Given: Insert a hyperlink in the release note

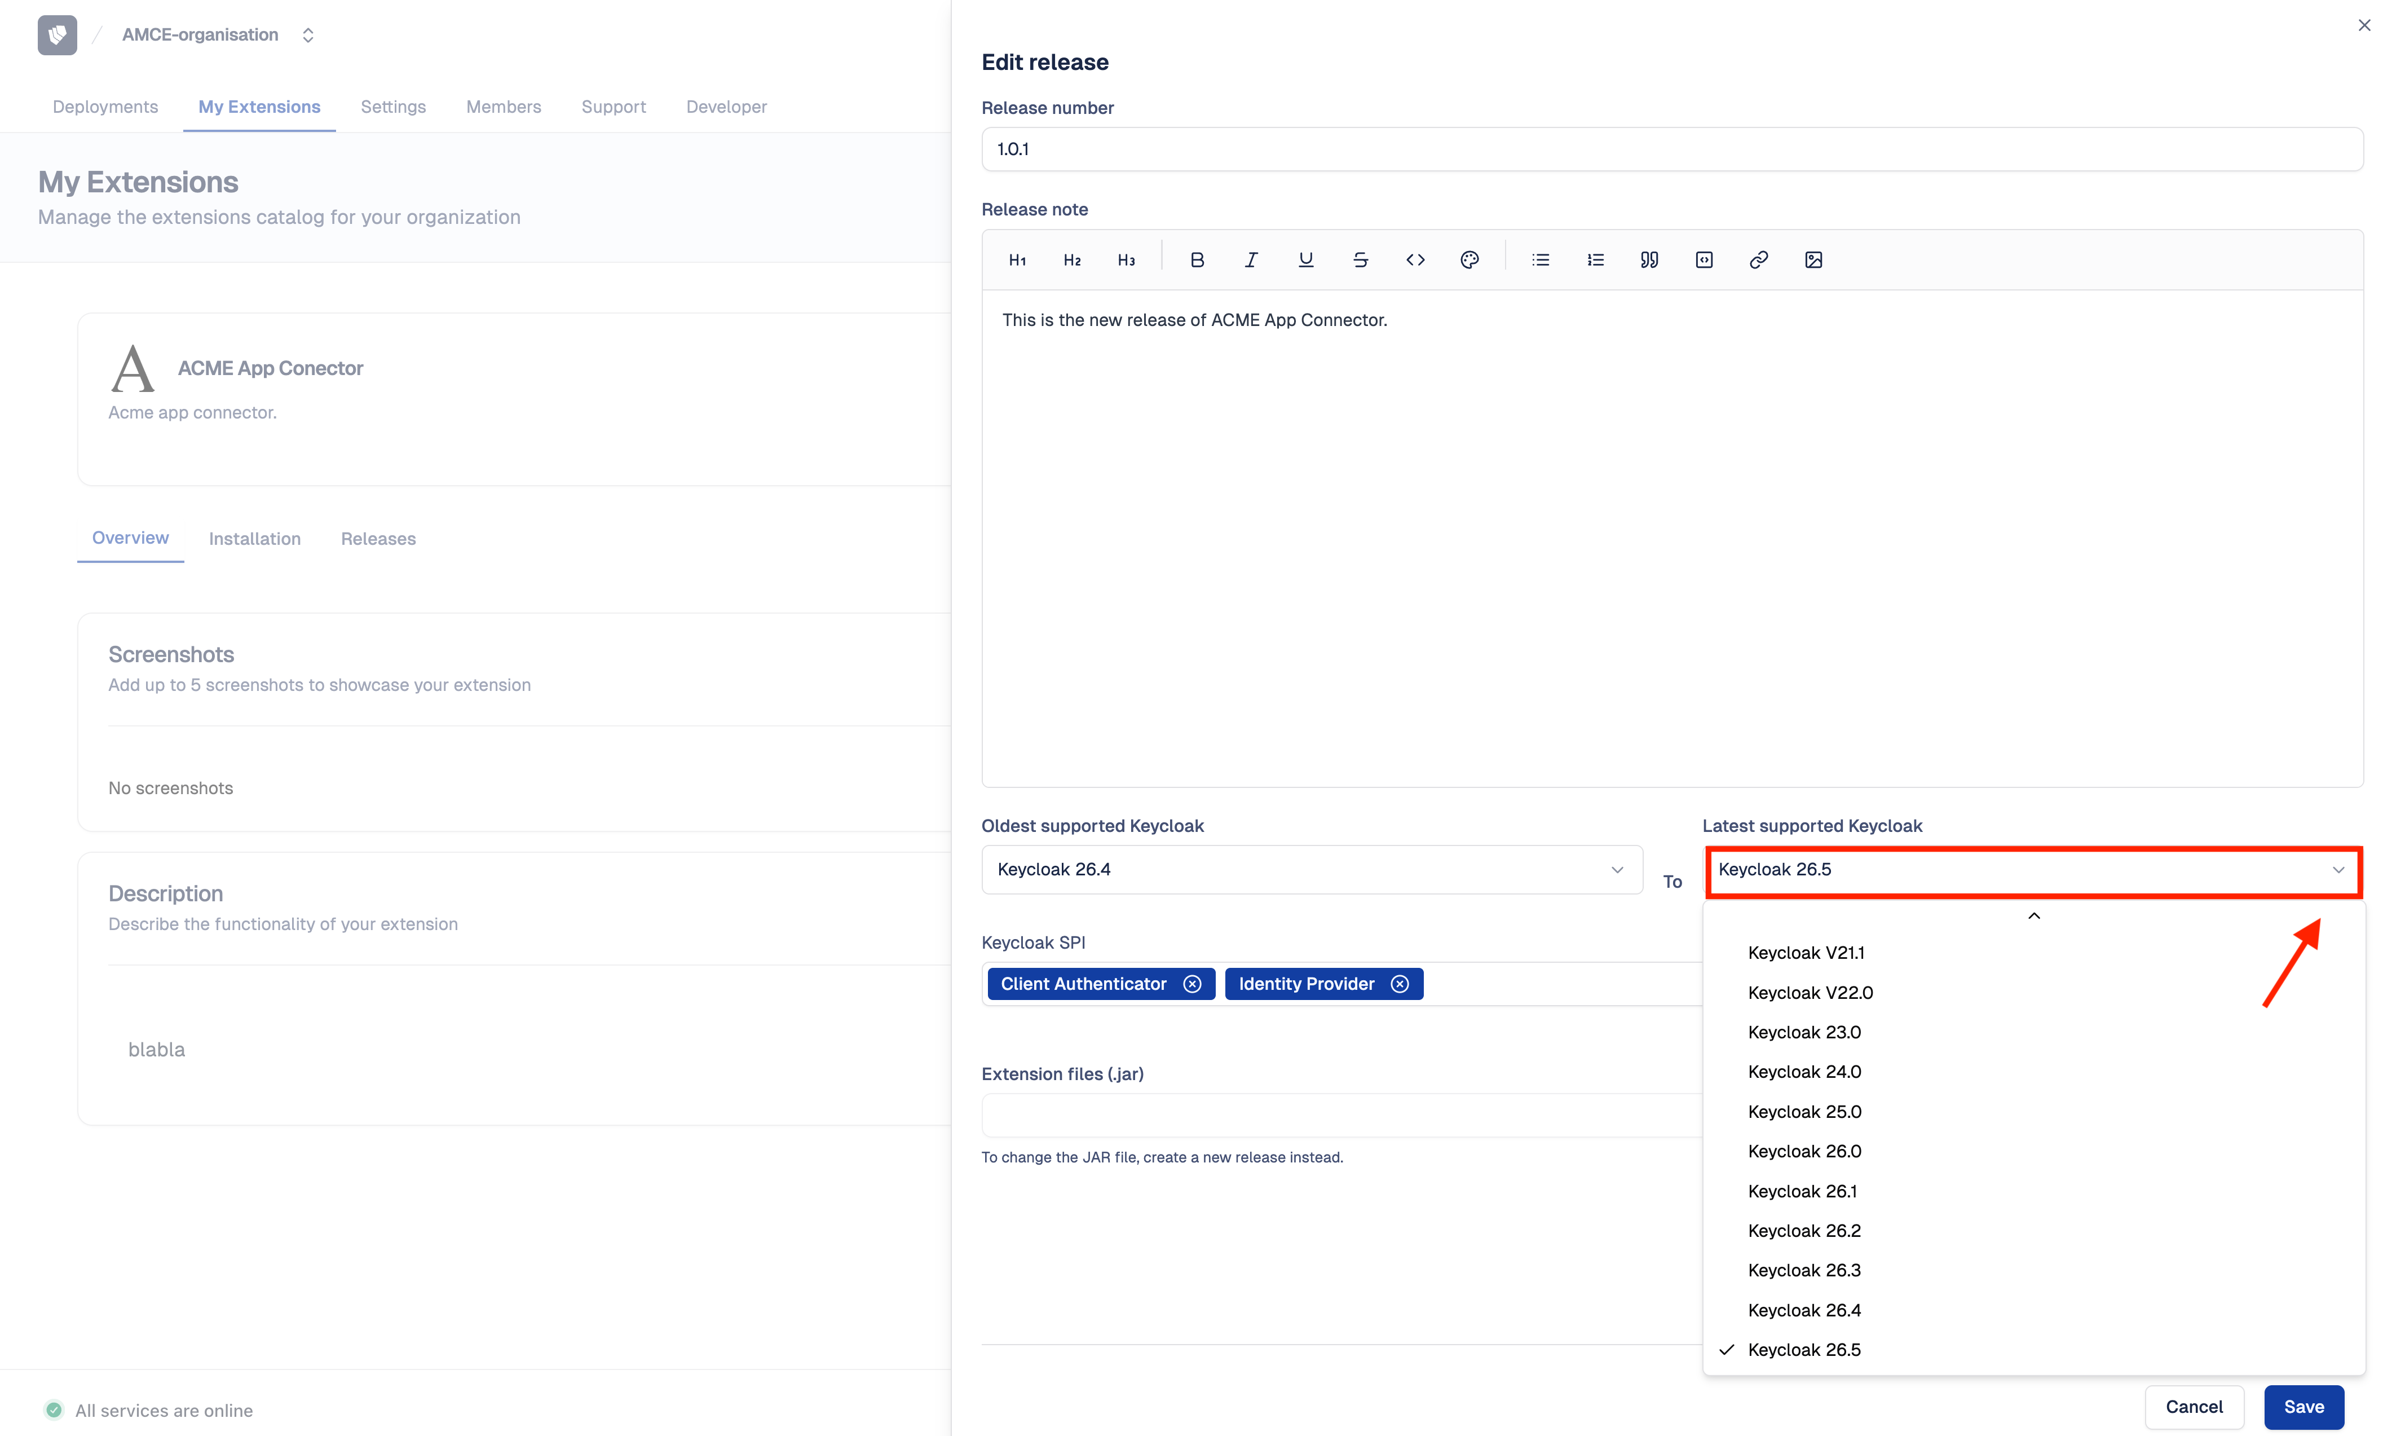Looking at the screenshot, I should (x=1758, y=259).
